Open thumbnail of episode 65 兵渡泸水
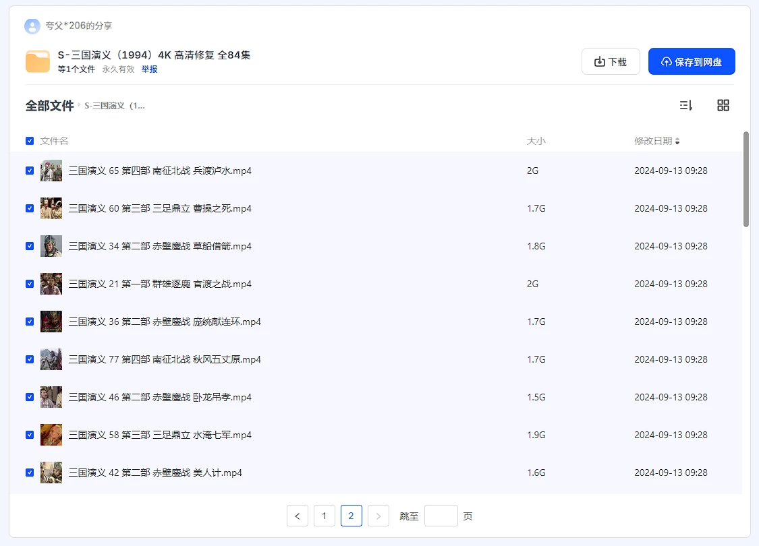The height and width of the screenshot is (546, 759). [51, 171]
